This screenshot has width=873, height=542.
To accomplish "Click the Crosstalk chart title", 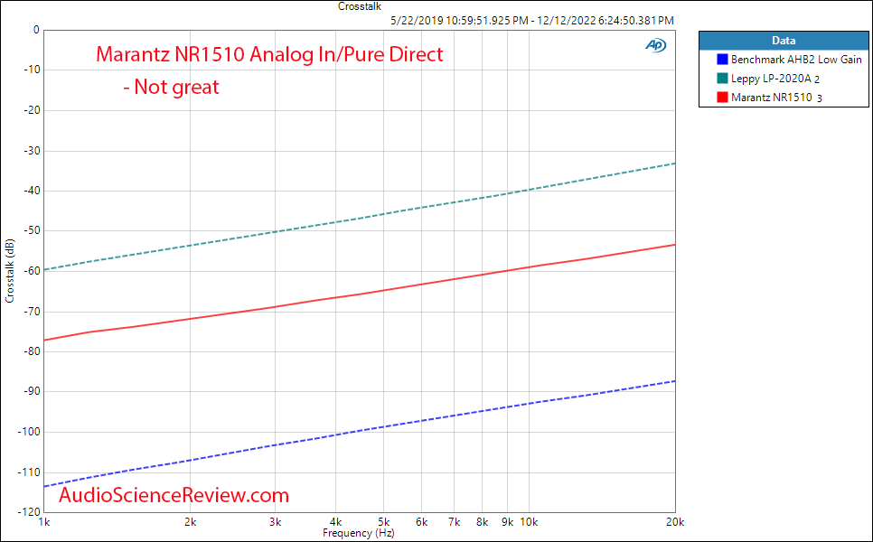I will point(360,6).
